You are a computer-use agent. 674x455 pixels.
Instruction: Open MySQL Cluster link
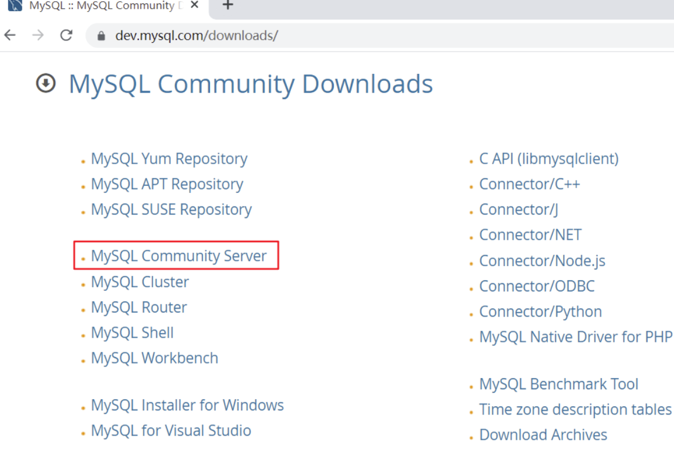tap(140, 282)
